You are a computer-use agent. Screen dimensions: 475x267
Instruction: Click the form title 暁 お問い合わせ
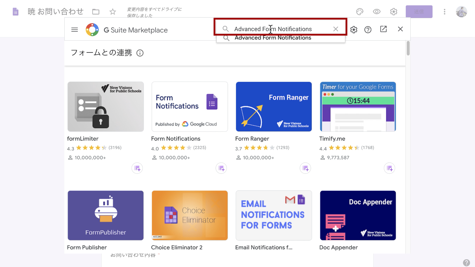coord(56,12)
